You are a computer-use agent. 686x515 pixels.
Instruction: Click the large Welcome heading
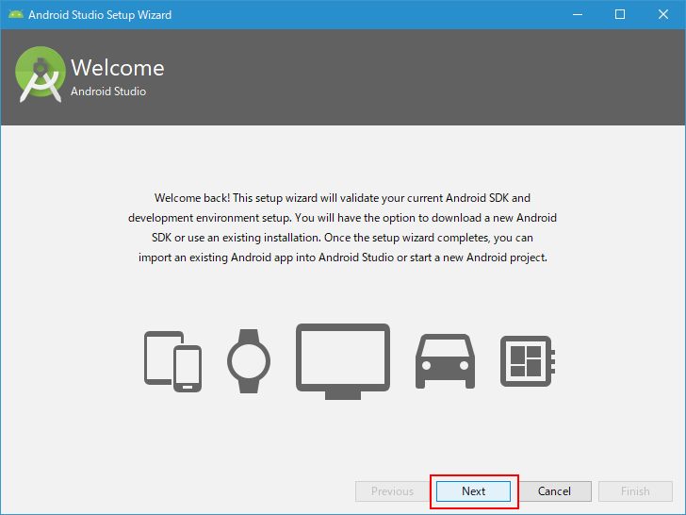click(x=118, y=68)
